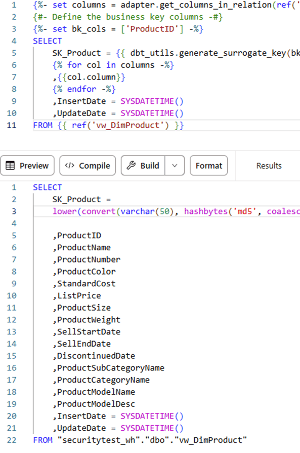
Task: Click line number 11 in the editor gutter
Action: pyautogui.click(x=12, y=125)
